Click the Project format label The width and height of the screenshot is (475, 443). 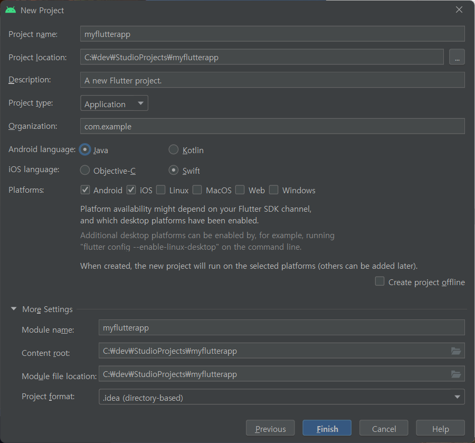(48, 397)
